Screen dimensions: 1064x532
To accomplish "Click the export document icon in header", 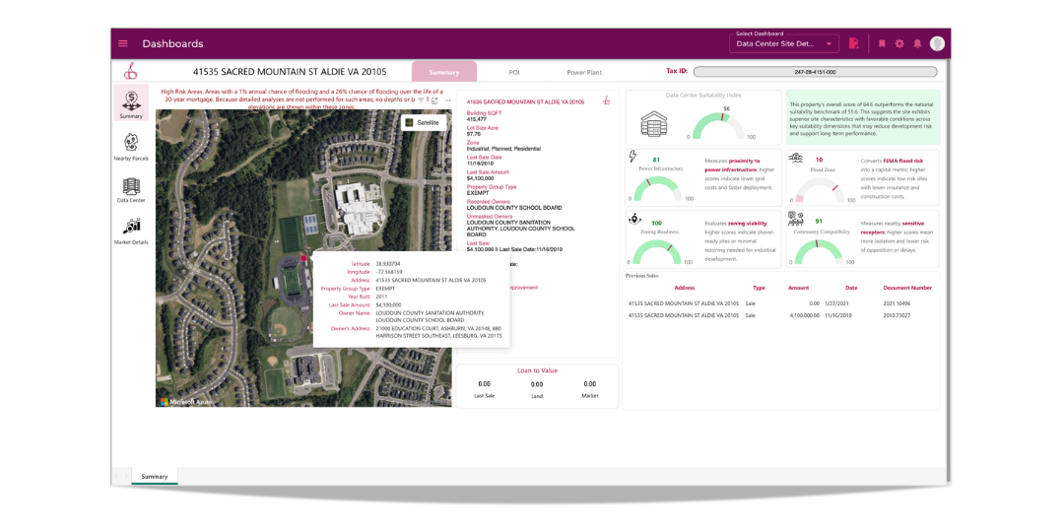I will [x=854, y=43].
